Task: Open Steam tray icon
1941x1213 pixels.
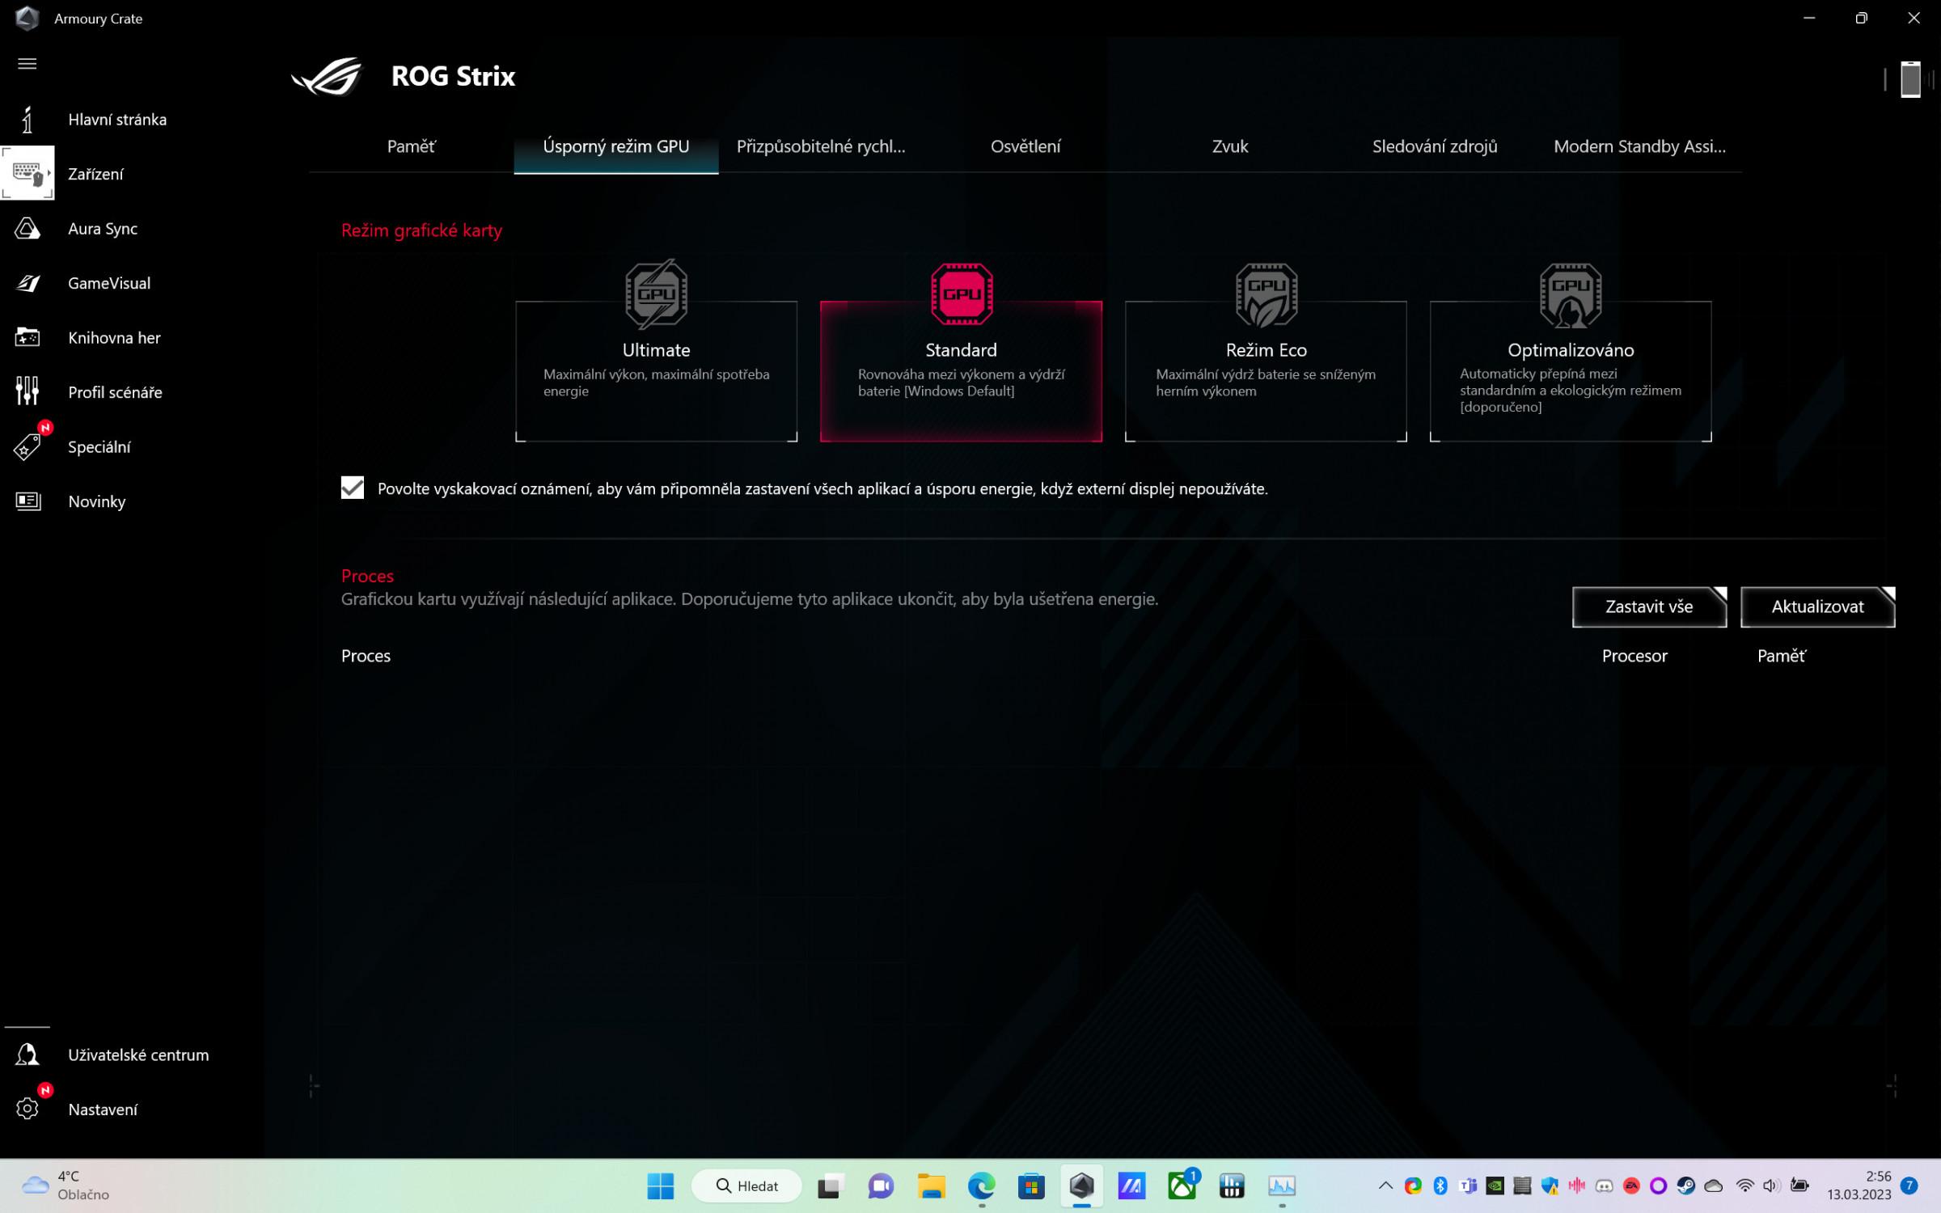Action: [1685, 1186]
